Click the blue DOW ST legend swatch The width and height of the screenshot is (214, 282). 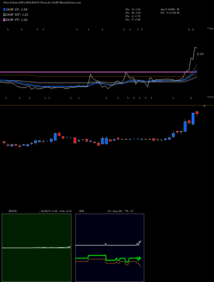(x=5, y=9)
